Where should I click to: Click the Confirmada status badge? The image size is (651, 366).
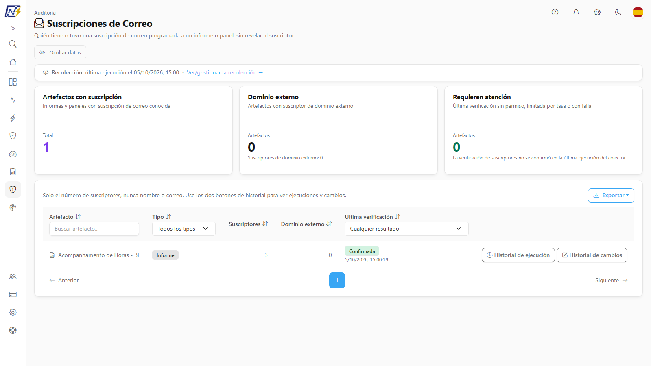[x=362, y=251]
